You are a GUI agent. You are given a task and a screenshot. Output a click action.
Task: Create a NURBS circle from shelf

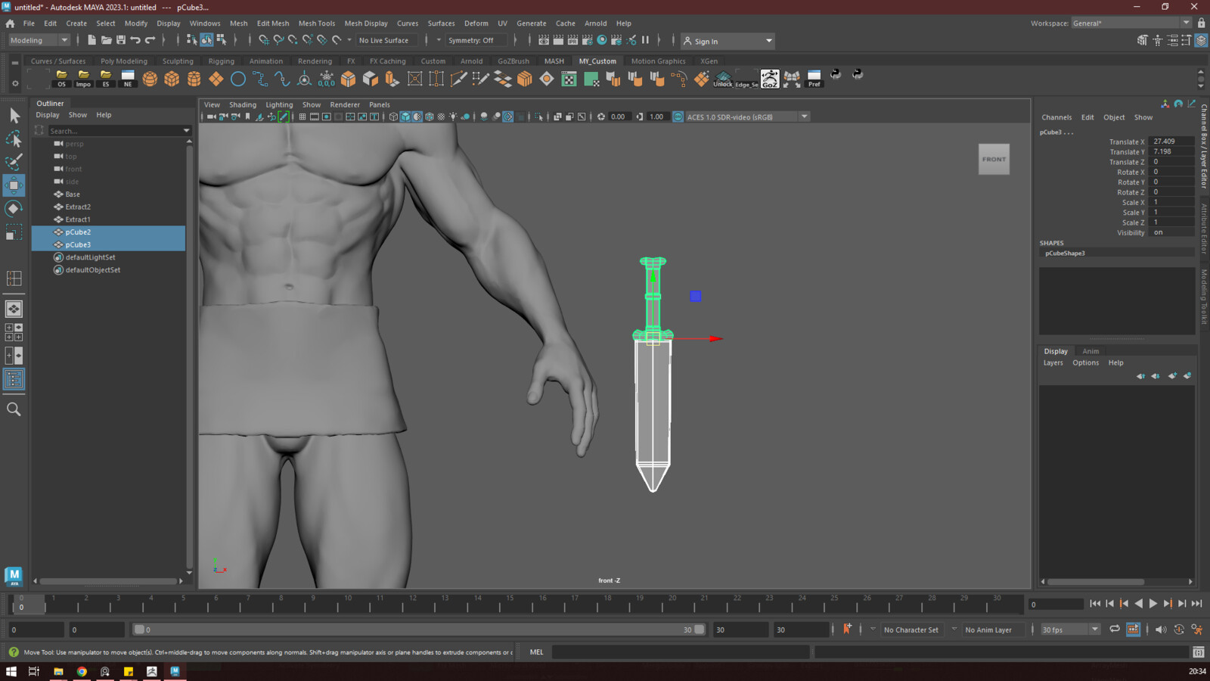coord(238,79)
